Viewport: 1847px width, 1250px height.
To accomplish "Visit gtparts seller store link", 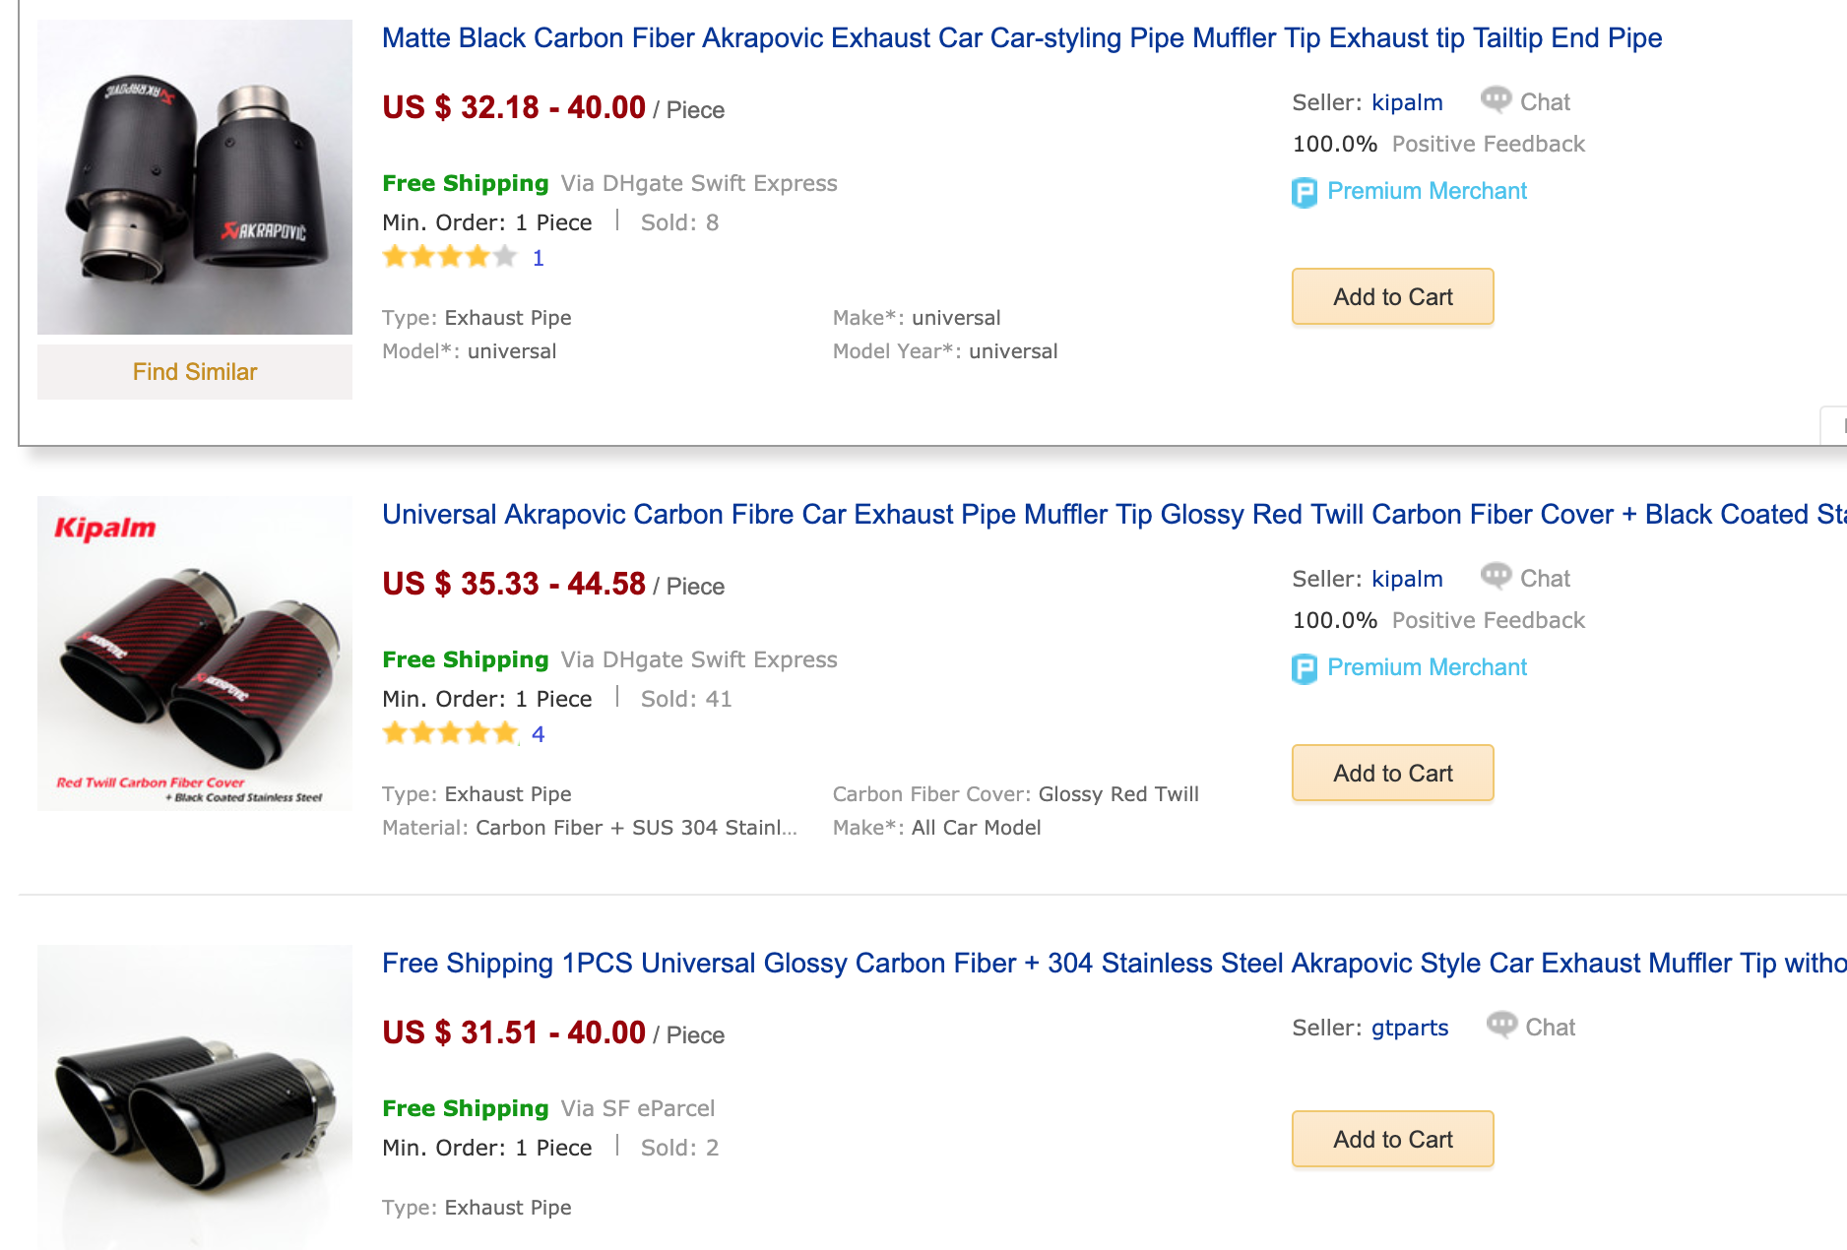I will (1409, 1029).
